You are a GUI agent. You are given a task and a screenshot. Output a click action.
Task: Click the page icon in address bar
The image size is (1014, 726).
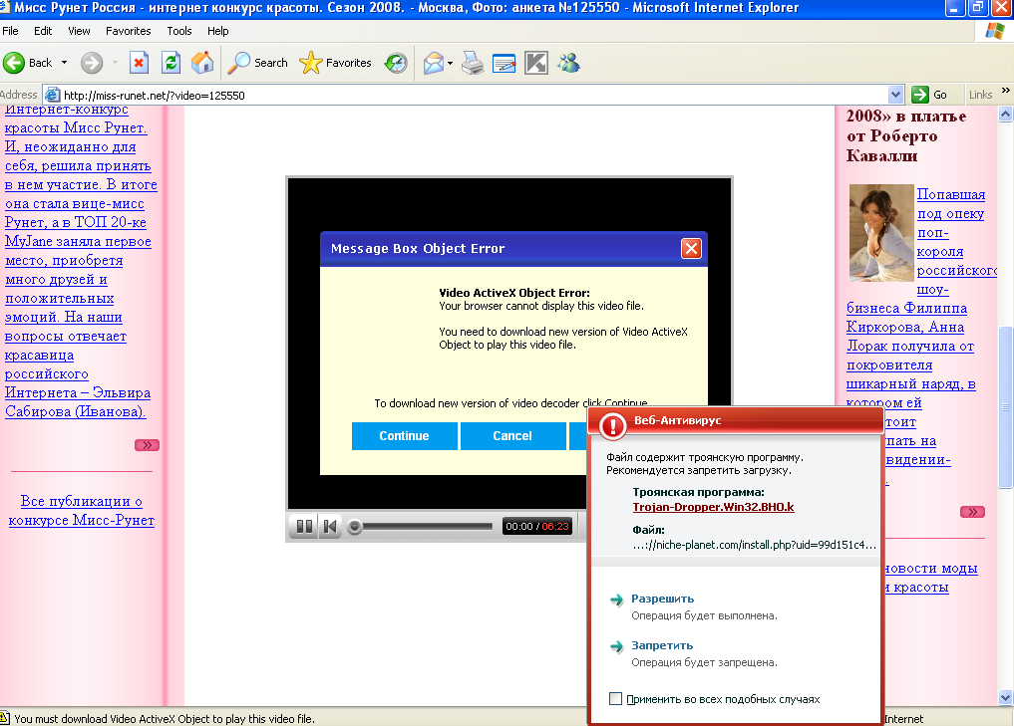coord(53,95)
